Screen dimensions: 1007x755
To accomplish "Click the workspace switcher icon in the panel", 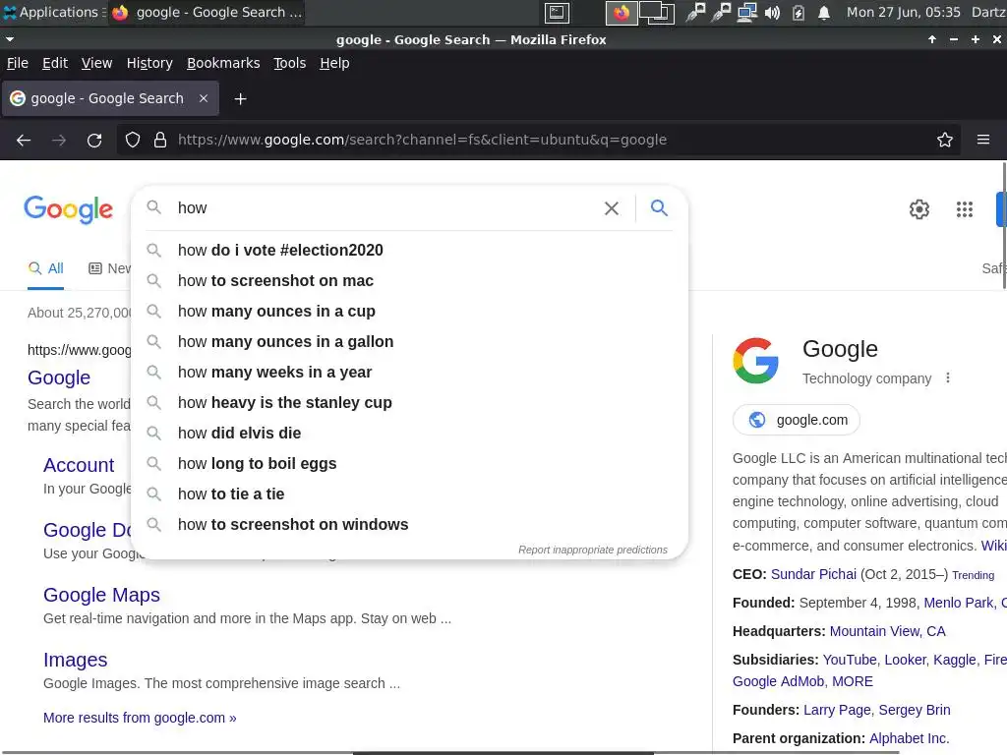I will tap(656, 12).
